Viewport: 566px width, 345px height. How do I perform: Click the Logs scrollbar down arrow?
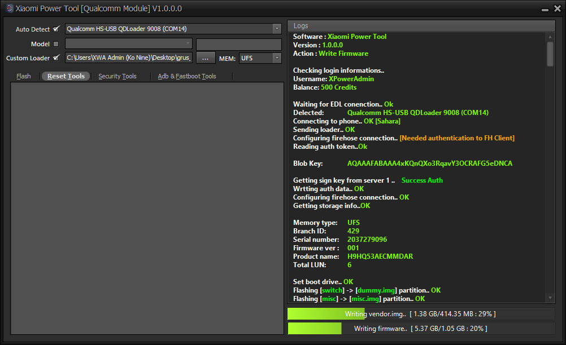click(x=551, y=297)
